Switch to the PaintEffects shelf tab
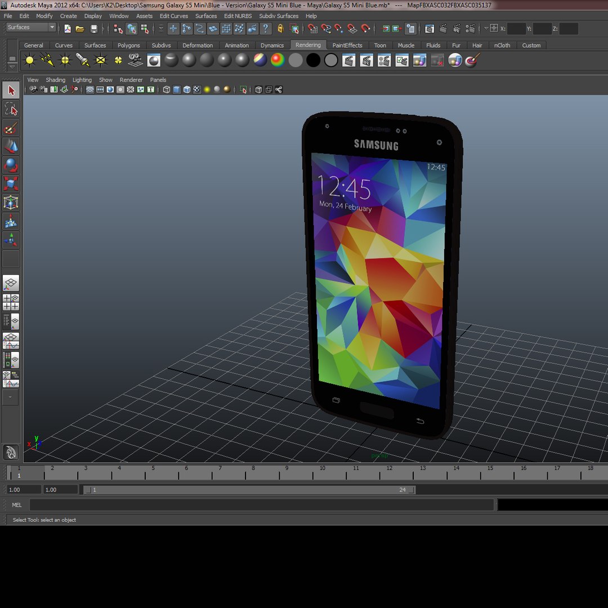This screenshot has height=608, width=608. click(x=347, y=46)
